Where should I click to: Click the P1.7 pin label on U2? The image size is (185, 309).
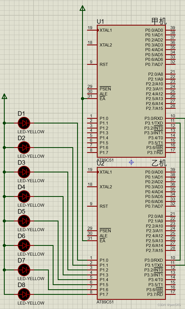pyautogui.click(x=104, y=295)
